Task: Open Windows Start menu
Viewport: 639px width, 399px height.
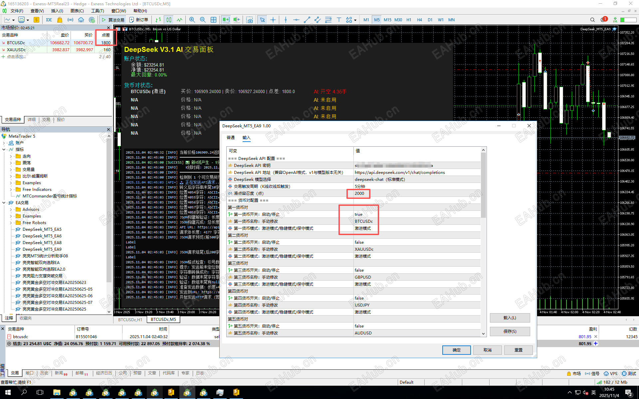Action: pos(8,392)
